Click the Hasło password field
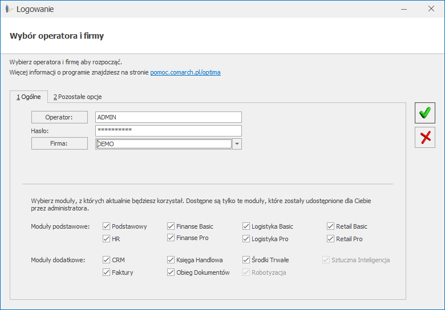Viewport: 445px width, 310px height. [168, 131]
